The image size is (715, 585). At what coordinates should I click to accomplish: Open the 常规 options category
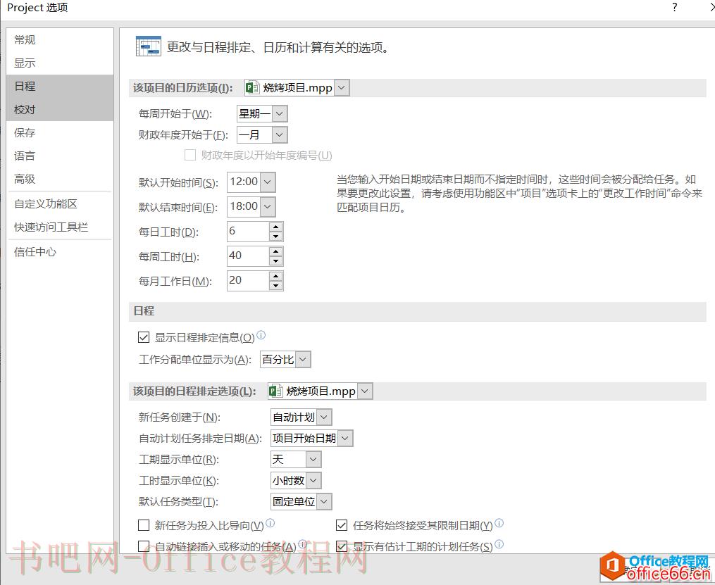pos(60,40)
